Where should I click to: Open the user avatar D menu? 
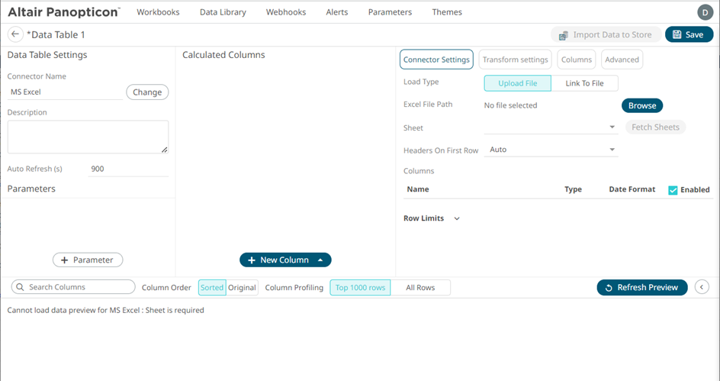coord(704,11)
